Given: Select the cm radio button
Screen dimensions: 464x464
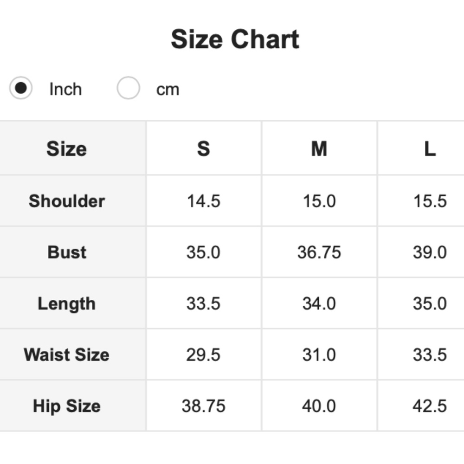Looking at the screenshot, I should (128, 88).
